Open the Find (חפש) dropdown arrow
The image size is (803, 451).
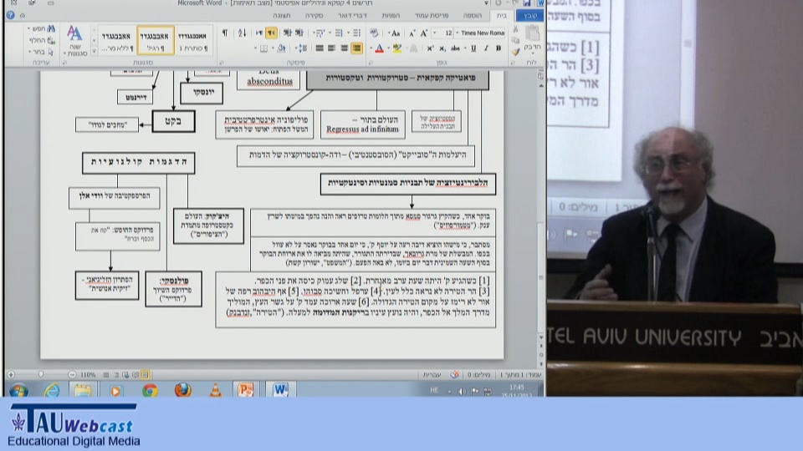tap(26, 28)
